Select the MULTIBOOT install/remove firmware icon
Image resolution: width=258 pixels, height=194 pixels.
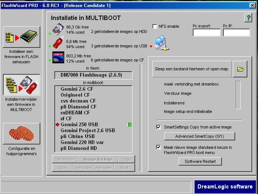(x=21, y=85)
